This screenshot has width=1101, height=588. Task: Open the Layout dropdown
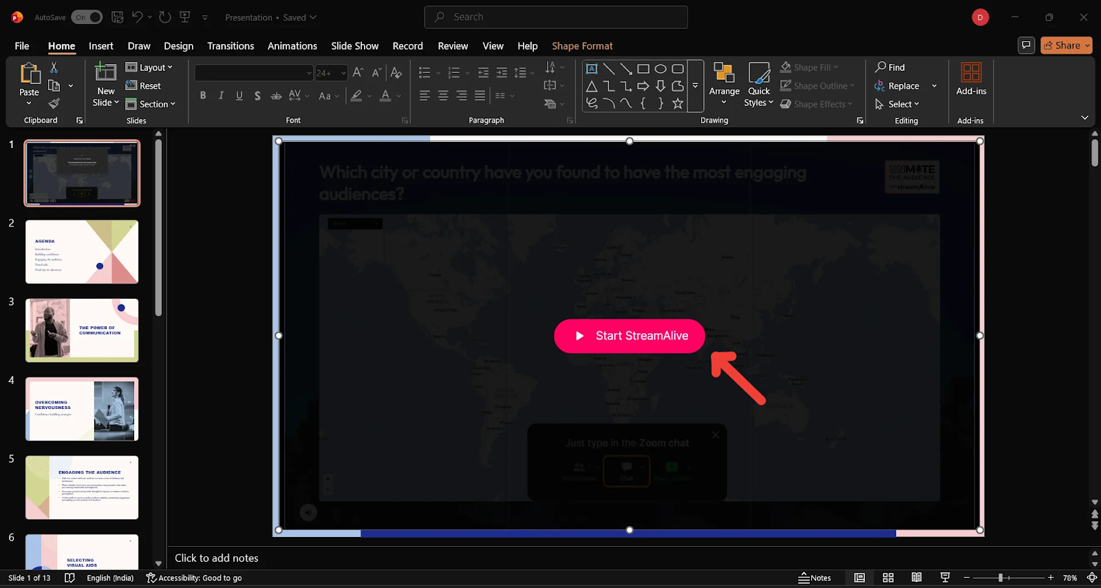pos(149,67)
